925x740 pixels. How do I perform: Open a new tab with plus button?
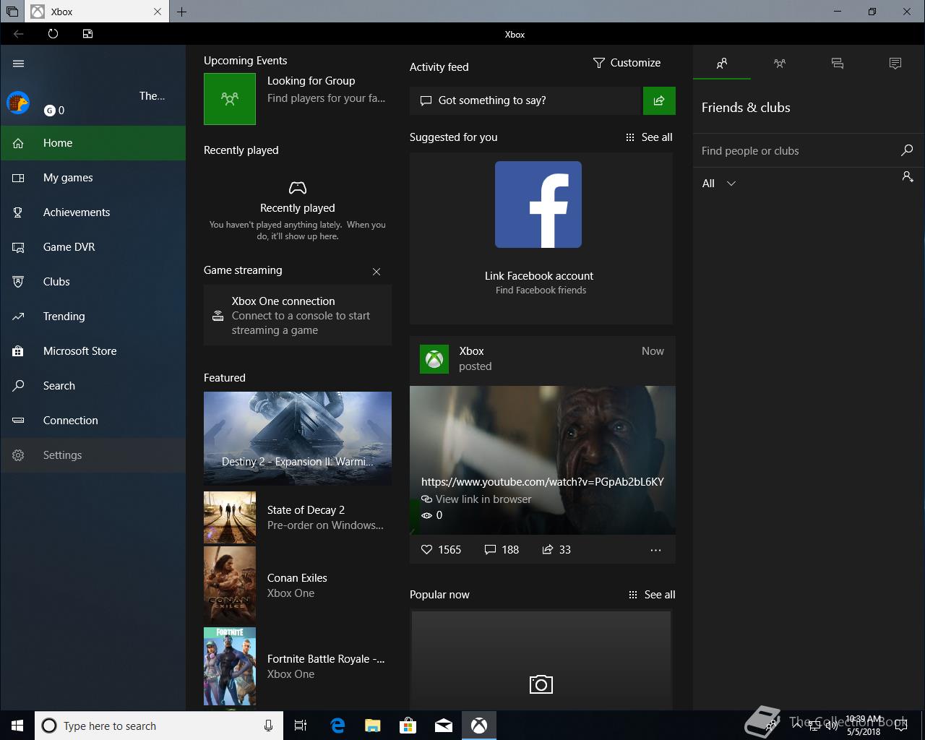(181, 12)
